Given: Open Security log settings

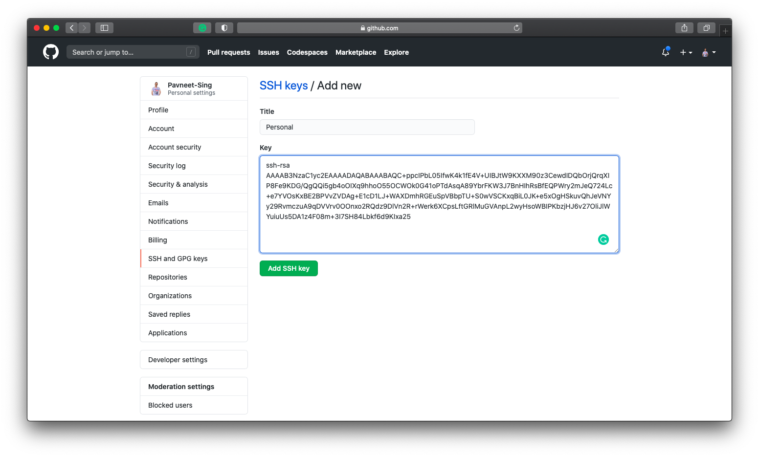Looking at the screenshot, I should 194,166.
